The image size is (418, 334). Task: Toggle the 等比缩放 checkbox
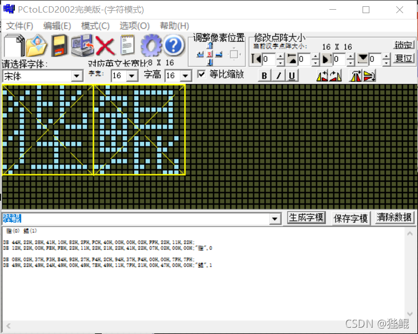[201, 74]
